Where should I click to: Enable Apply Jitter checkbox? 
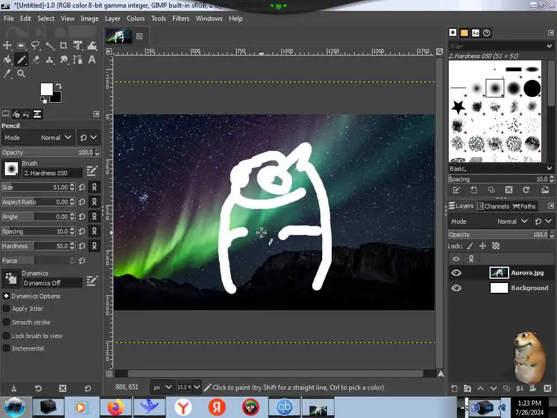pyautogui.click(x=7, y=309)
